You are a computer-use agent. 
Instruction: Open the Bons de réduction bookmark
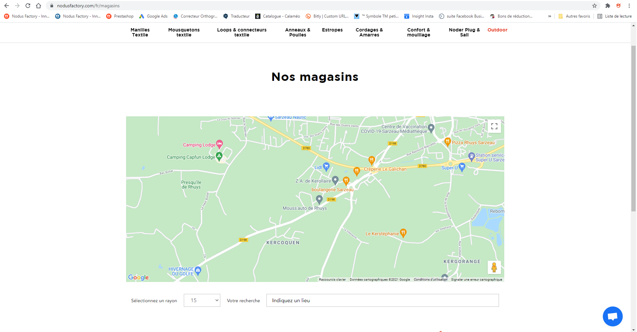pyautogui.click(x=511, y=16)
